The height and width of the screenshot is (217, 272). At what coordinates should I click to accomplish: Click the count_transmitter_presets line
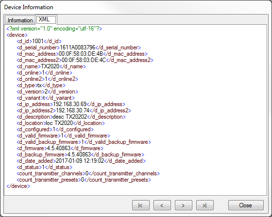[x=84, y=180]
